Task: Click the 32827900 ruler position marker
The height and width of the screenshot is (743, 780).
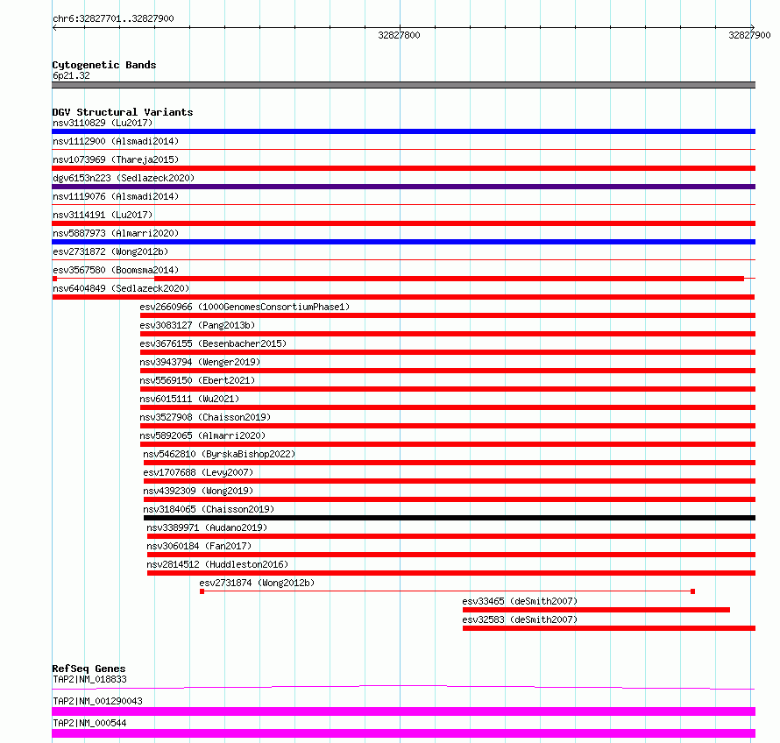Action: click(749, 35)
